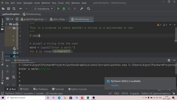The width and height of the screenshot is (177, 100).
Task: Toggle the Favorites side tool window button
Action: (x=2, y=77)
